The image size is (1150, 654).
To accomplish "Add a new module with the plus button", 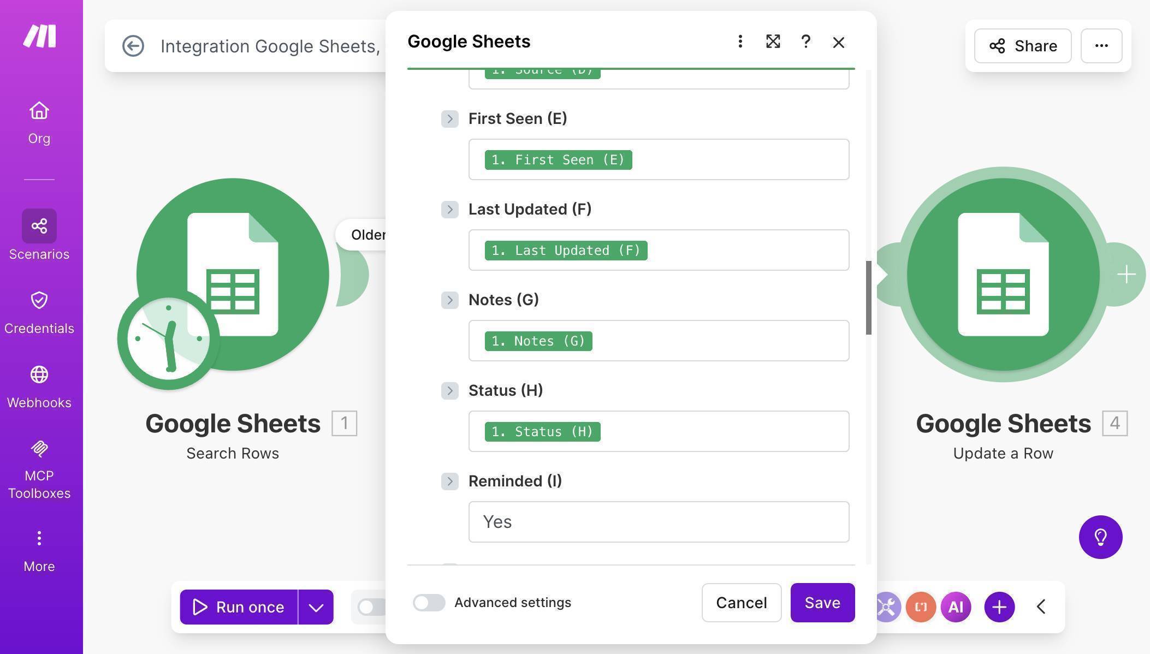I will [999, 607].
